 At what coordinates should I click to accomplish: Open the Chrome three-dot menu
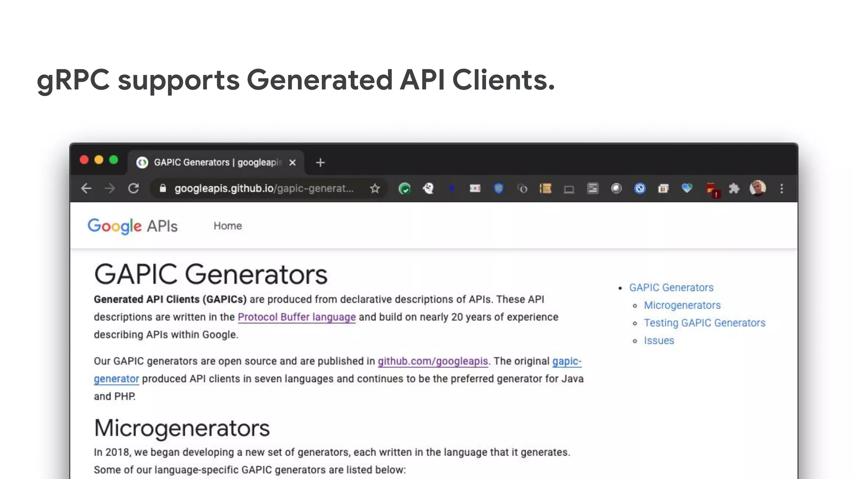[781, 188]
